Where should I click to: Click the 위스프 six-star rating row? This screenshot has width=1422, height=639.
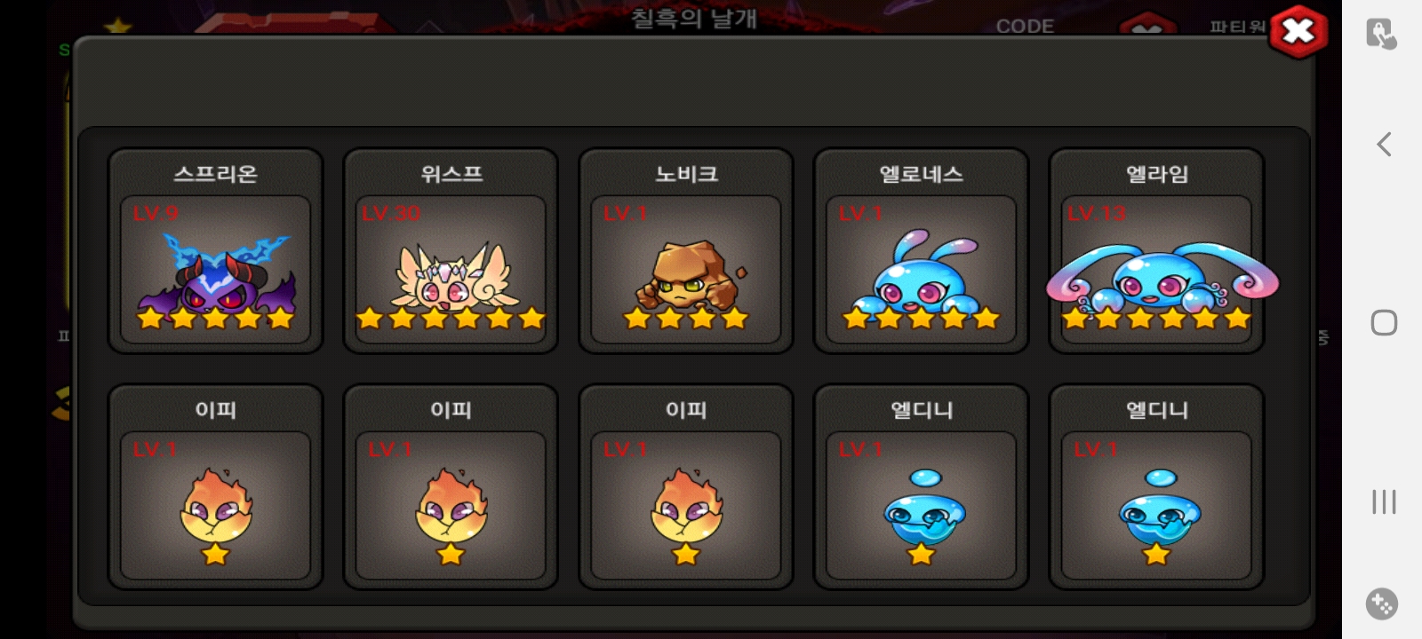click(x=451, y=318)
